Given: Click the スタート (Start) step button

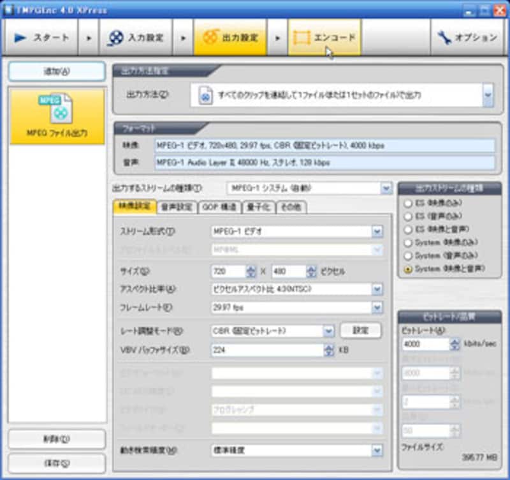Looking at the screenshot, I should tap(42, 37).
